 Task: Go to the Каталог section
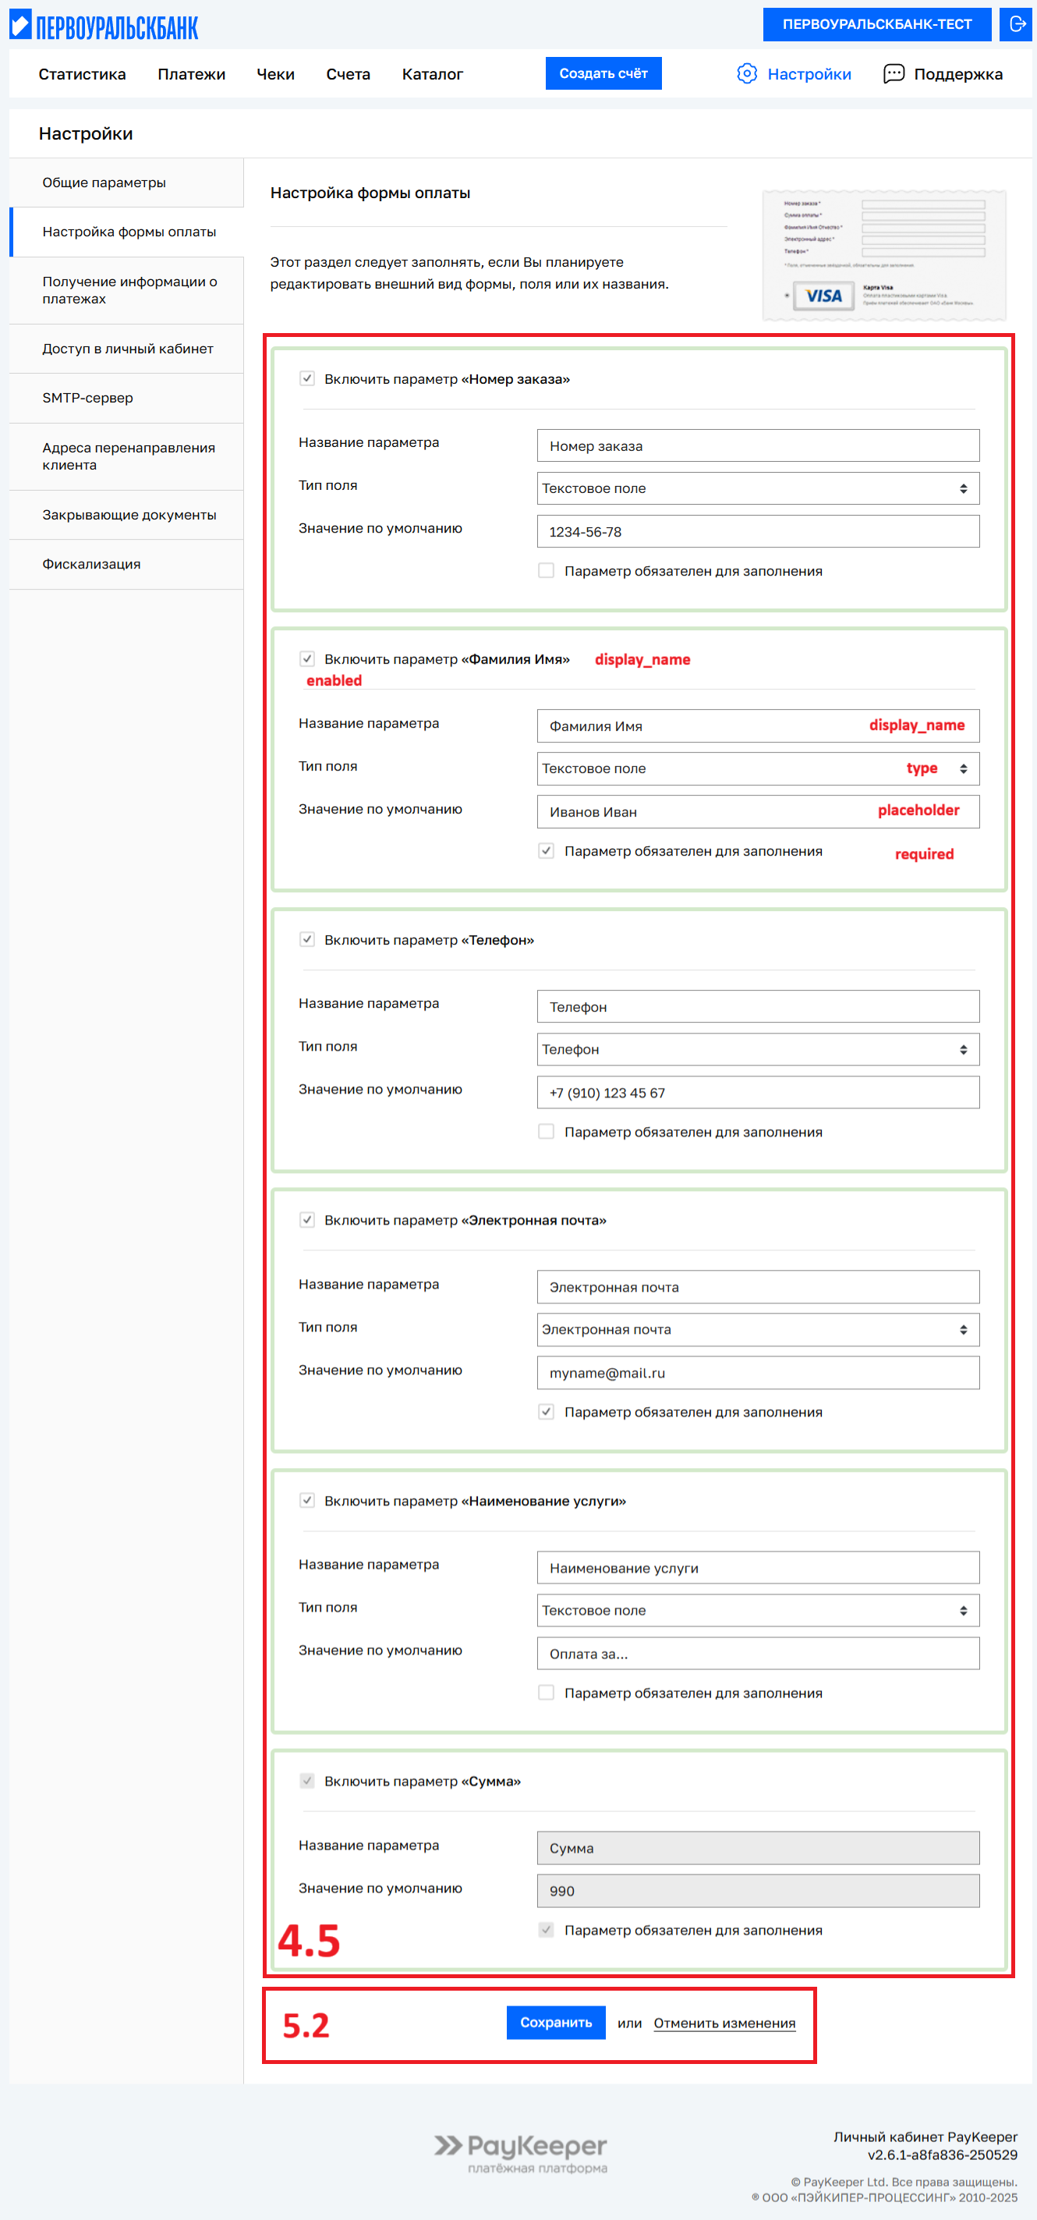click(431, 74)
